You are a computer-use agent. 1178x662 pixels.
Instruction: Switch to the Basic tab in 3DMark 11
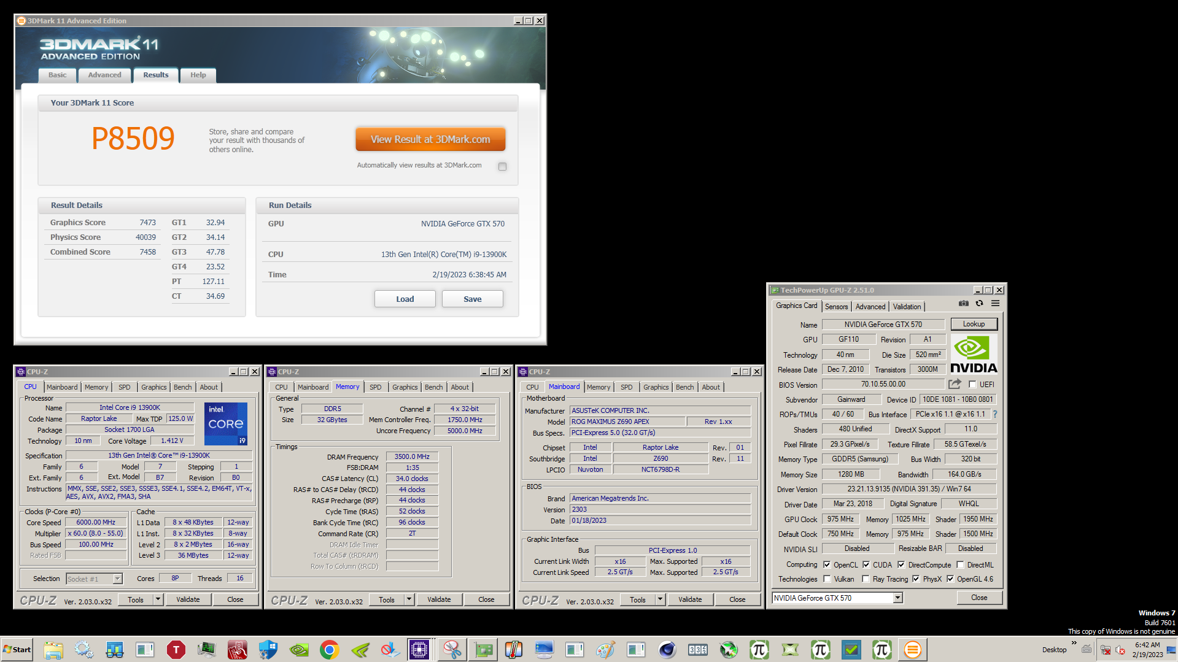[x=58, y=75]
